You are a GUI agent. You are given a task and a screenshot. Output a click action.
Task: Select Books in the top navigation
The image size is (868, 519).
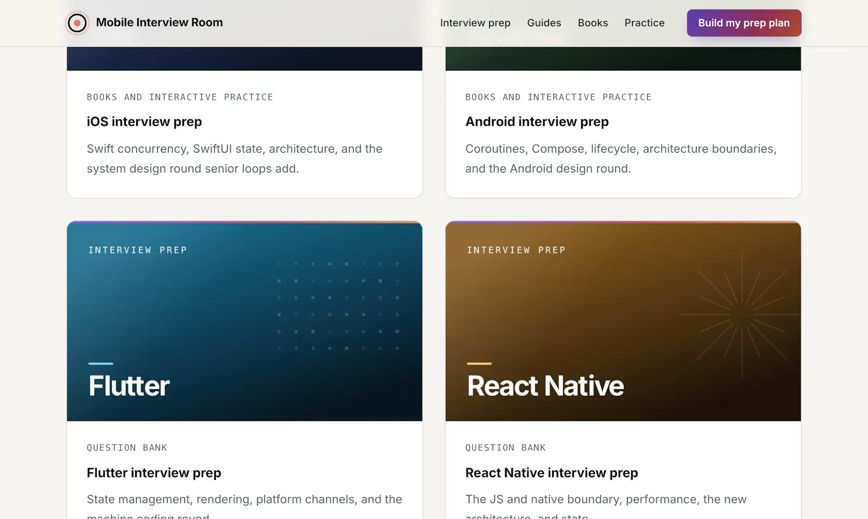click(593, 23)
